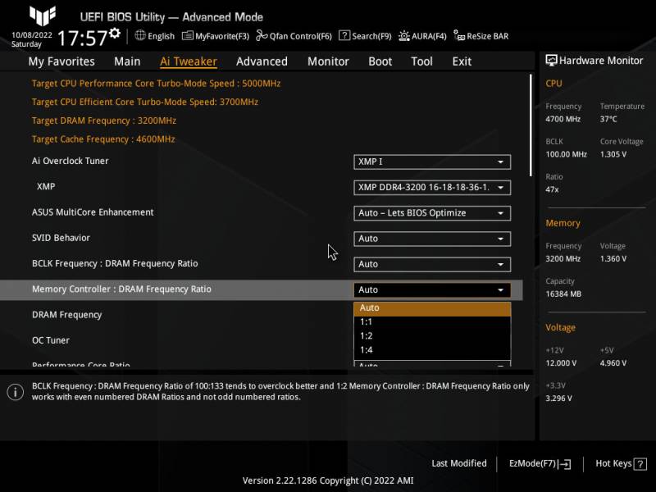Click Target DRAM Frequency : 3200MHz text

tap(104, 121)
